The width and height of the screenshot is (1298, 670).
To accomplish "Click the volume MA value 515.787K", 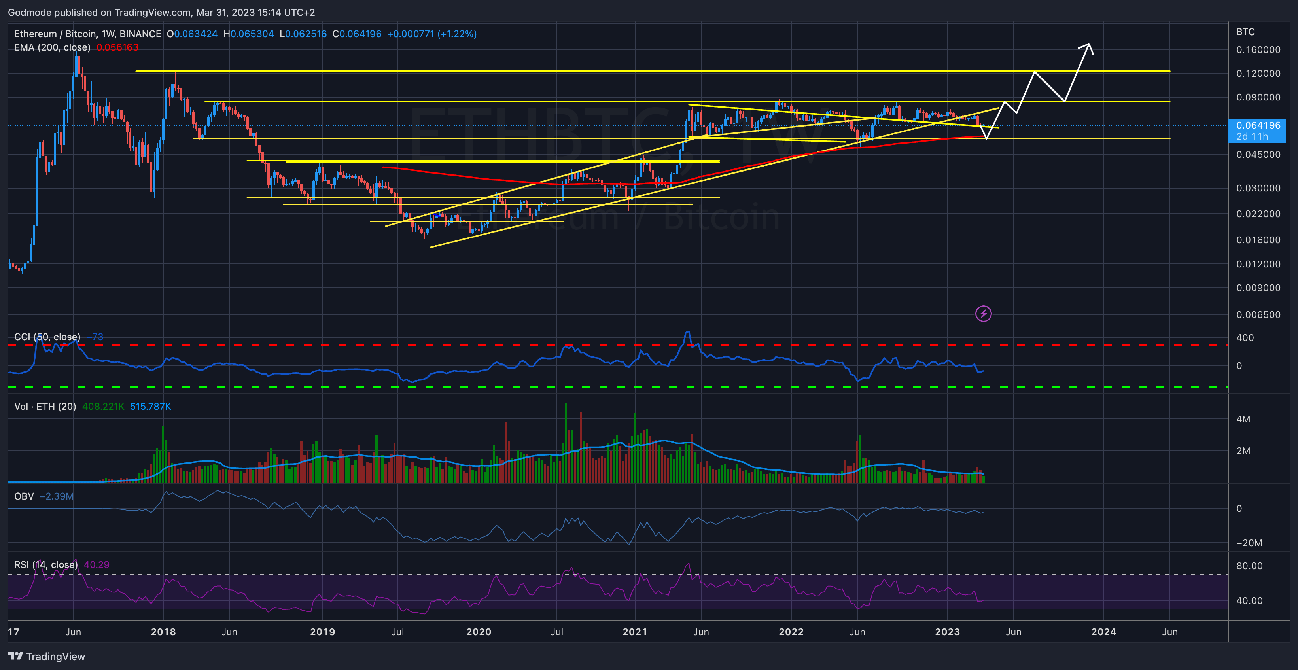I will pyautogui.click(x=151, y=406).
